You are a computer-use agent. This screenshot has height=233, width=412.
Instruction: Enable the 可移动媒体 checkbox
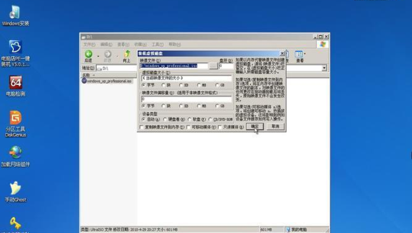[188, 127]
